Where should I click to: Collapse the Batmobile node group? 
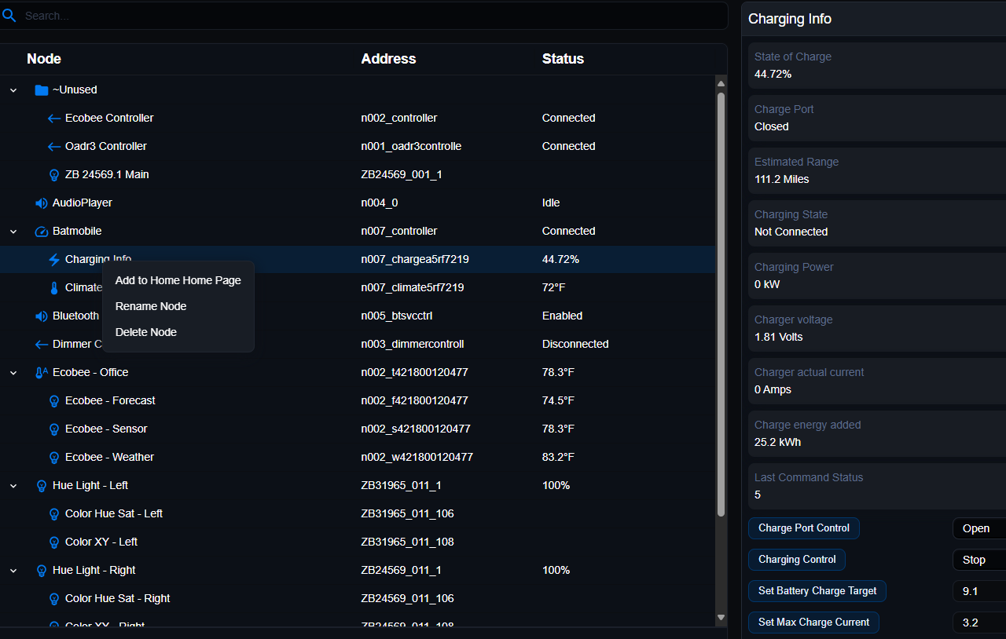pyautogui.click(x=13, y=231)
